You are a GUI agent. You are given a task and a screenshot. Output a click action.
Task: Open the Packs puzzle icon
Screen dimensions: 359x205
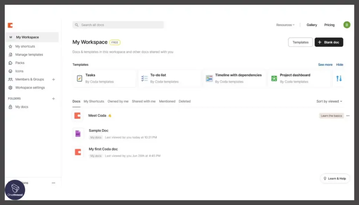(10, 63)
